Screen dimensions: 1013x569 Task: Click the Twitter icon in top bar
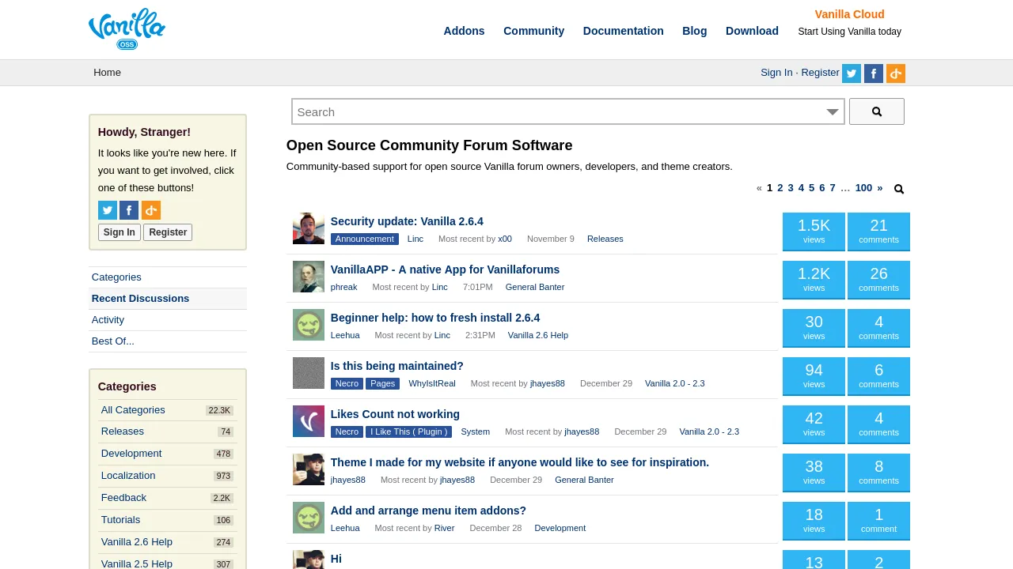pyautogui.click(x=852, y=73)
